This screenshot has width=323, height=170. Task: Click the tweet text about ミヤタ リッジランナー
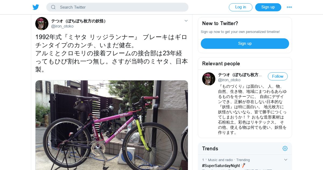tap(112, 53)
